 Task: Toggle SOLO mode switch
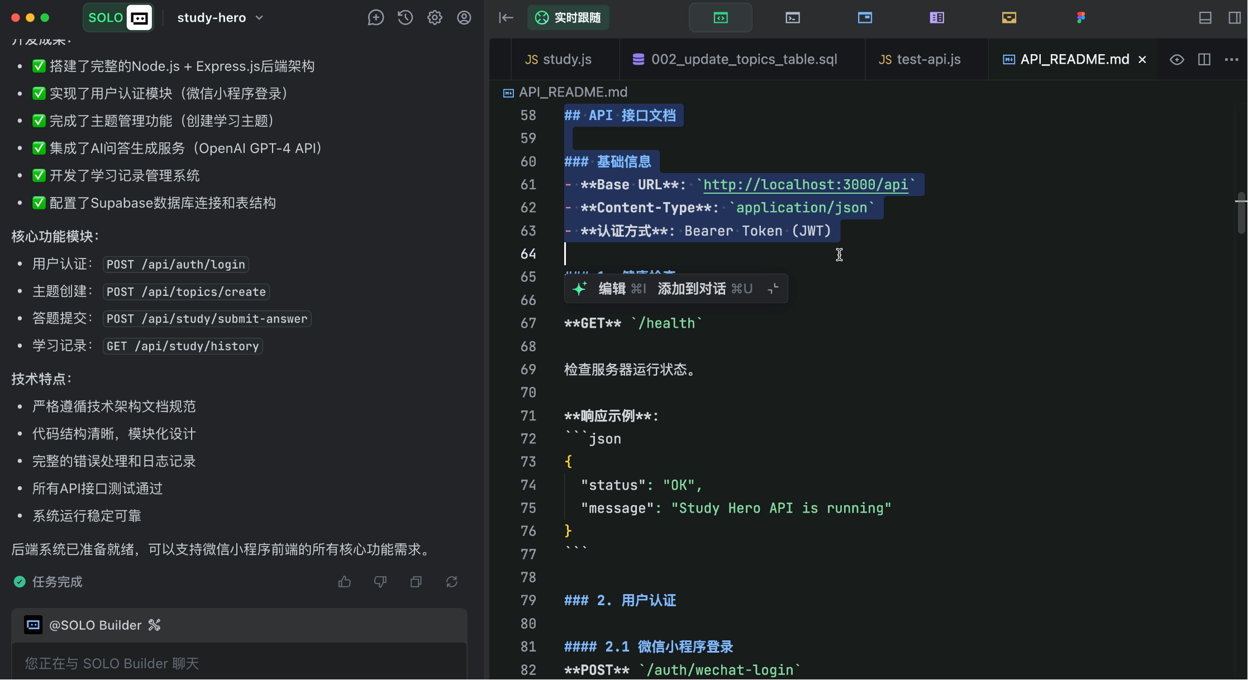click(x=118, y=18)
